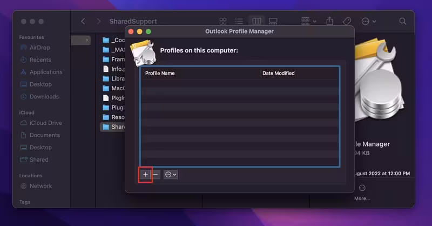Select the PlugI folder in Finder
The height and width of the screenshot is (226, 432).
coord(113,108)
